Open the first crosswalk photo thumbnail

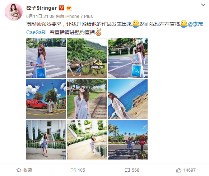coord(46,58)
